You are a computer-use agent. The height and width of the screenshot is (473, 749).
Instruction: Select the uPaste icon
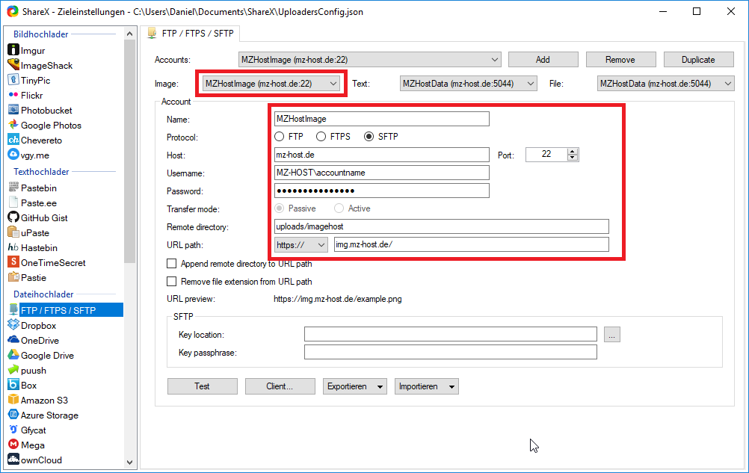pyautogui.click(x=13, y=232)
